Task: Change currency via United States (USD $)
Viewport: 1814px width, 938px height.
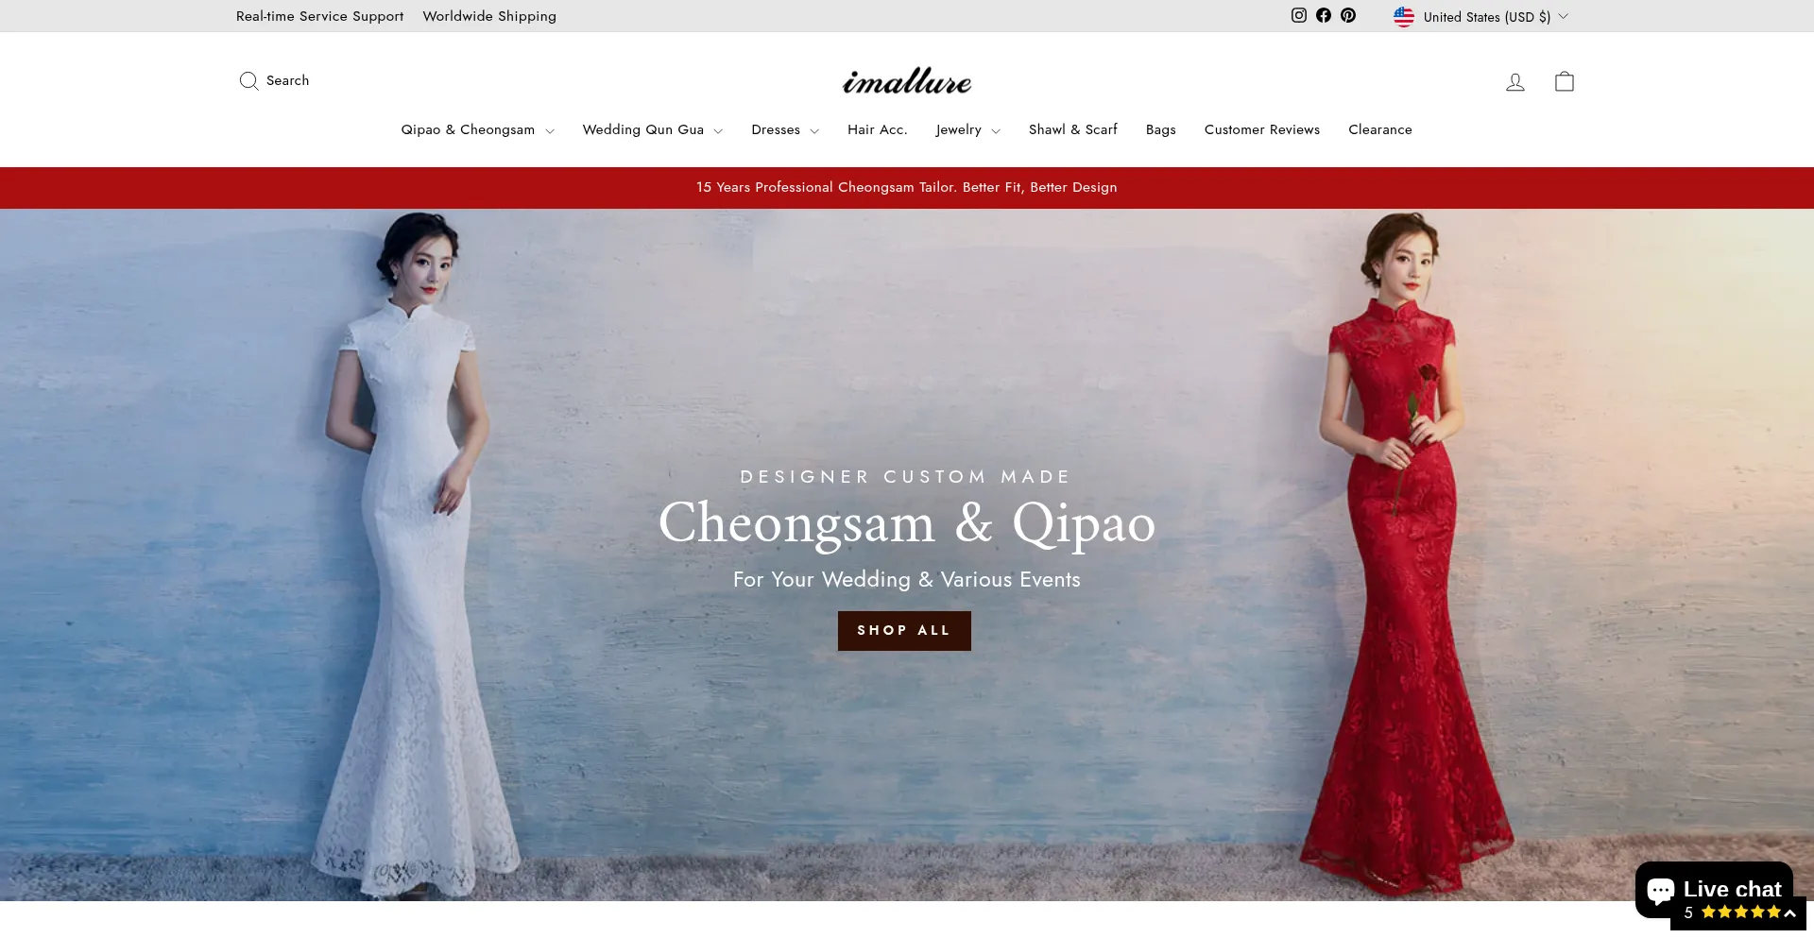Action: point(1486,17)
